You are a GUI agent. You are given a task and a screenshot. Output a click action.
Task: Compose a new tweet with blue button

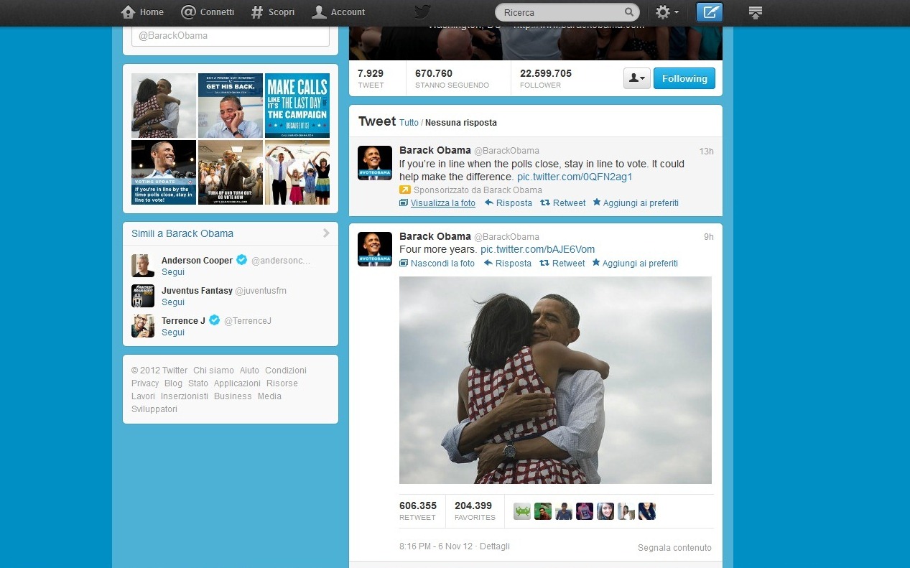coord(710,12)
